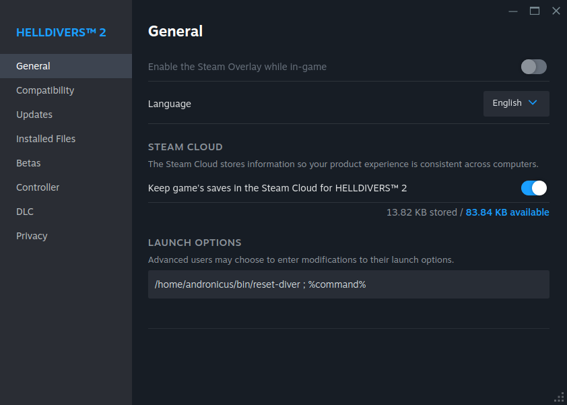
Task: Disable Steam Cloud saves for HELLDIVERS 2
Action: [533, 188]
